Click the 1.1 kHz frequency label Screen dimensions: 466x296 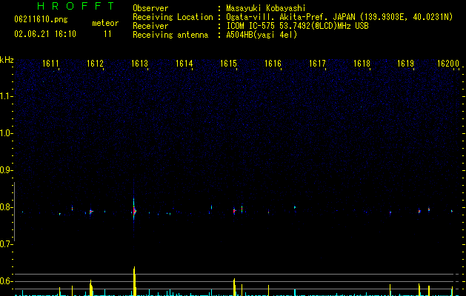click(x=6, y=96)
